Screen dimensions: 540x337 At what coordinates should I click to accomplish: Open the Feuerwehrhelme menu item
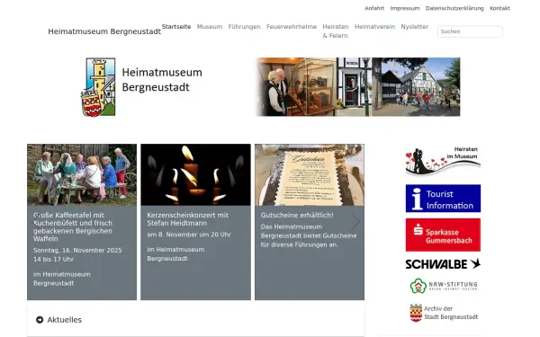(x=292, y=27)
